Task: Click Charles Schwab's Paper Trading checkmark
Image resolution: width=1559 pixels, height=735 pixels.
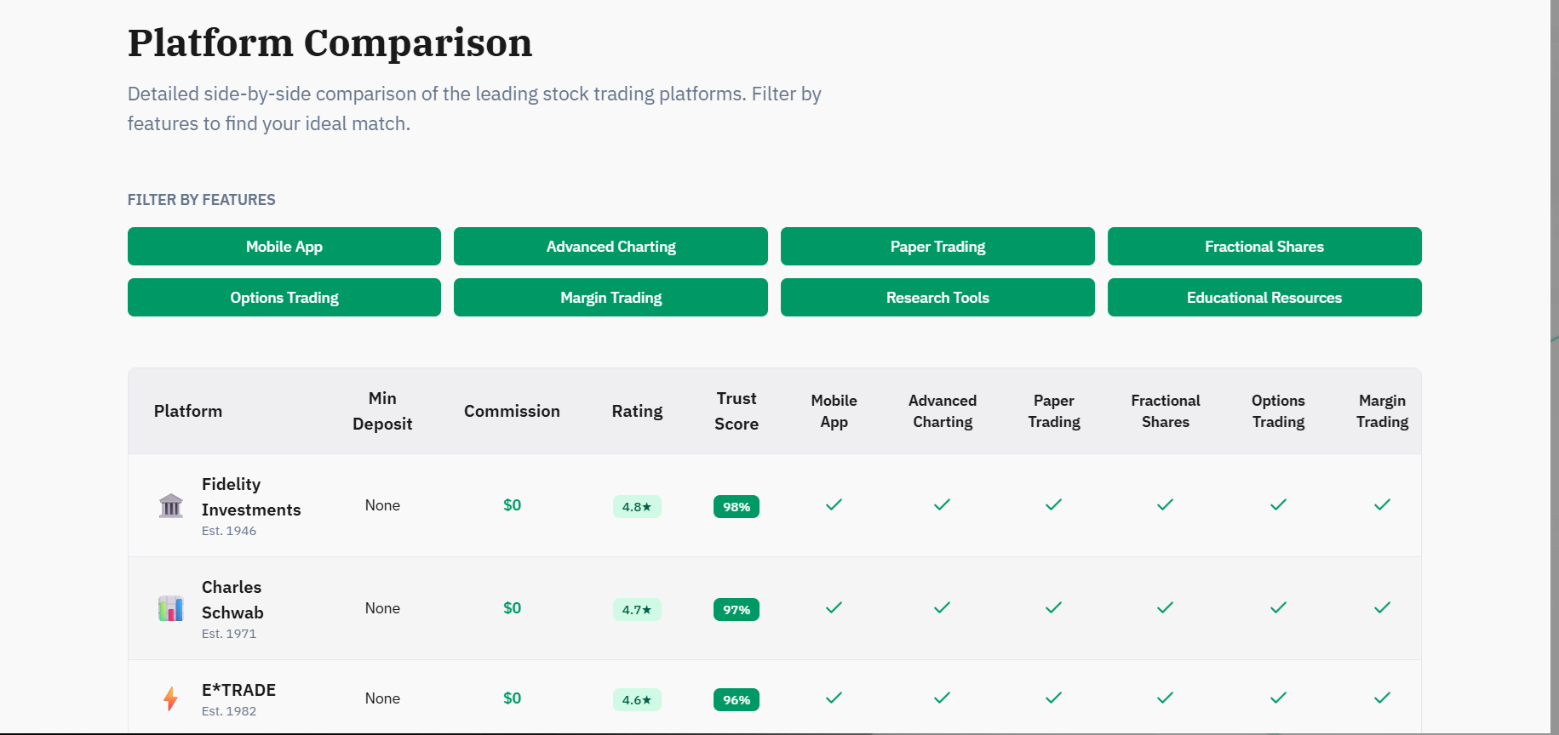Action: (x=1053, y=607)
